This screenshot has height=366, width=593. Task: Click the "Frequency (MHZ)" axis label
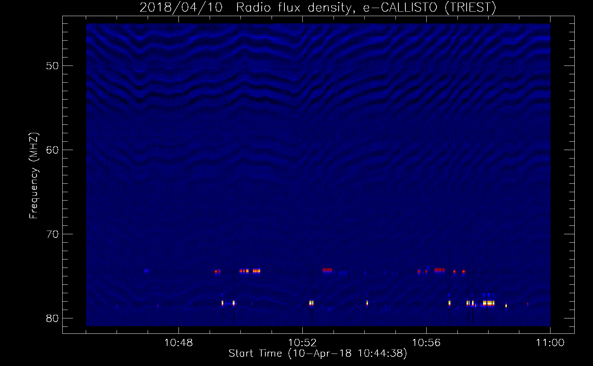tap(33, 176)
